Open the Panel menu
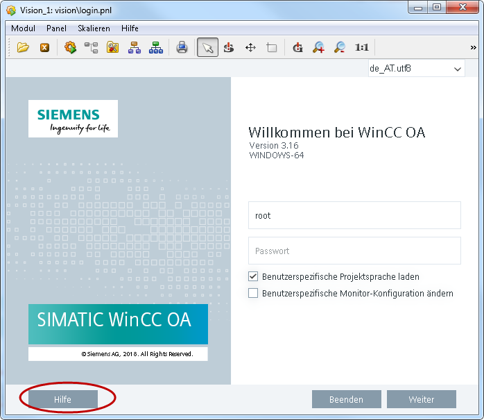484x420 pixels. [57, 28]
